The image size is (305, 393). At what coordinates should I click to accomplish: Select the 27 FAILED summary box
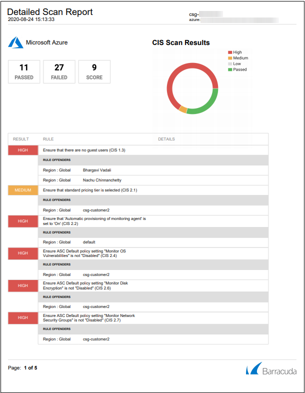coord(59,71)
